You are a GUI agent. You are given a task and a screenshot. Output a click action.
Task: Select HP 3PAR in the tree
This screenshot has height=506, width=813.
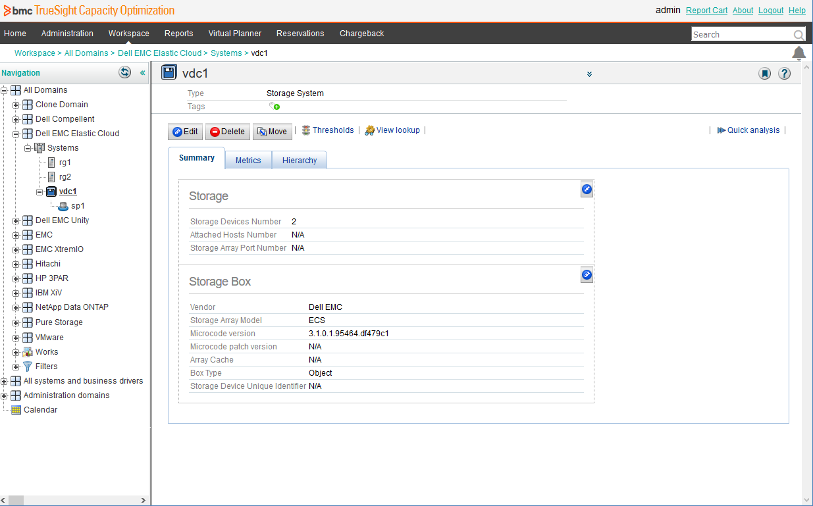[52, 278]
